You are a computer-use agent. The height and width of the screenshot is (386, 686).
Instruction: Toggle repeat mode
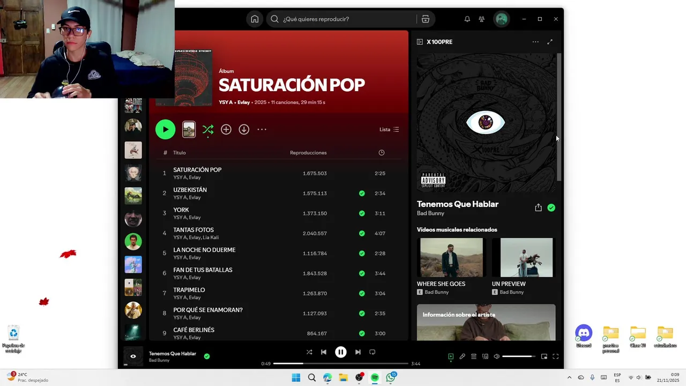(x=372, y=352)
